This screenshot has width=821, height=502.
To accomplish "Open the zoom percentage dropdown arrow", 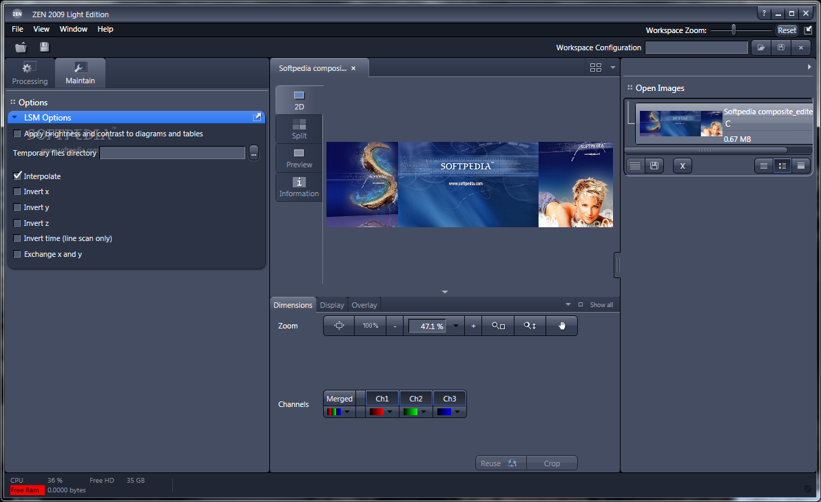I will tap(455, 326).
